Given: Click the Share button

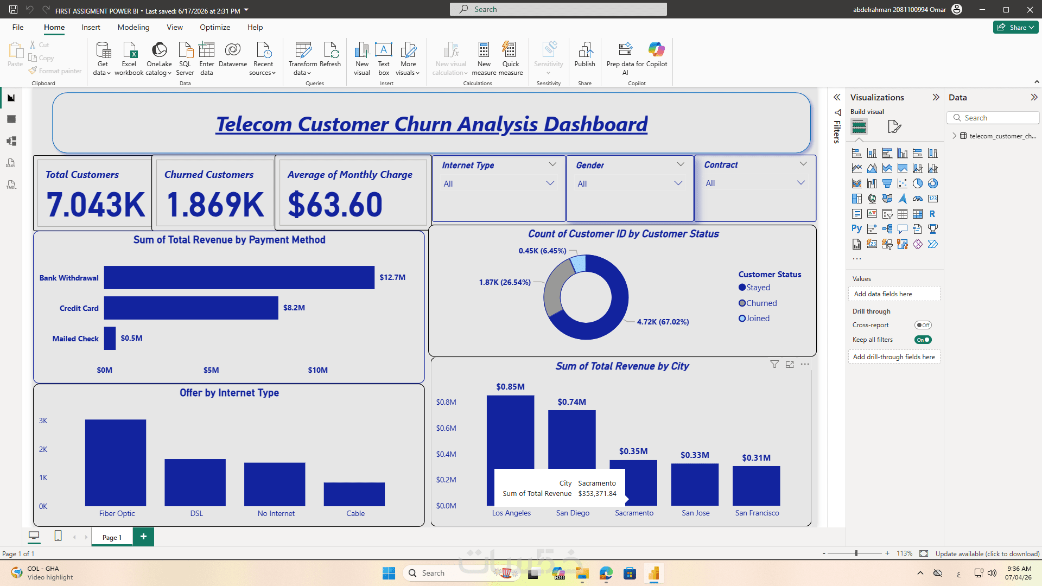Looking at the screenshot, I should pos(1015,27).
